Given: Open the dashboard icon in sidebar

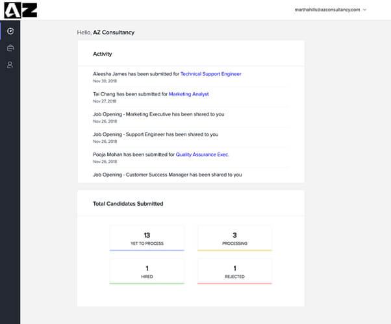Looking at the screenshot, I should [x=10, y=31].
